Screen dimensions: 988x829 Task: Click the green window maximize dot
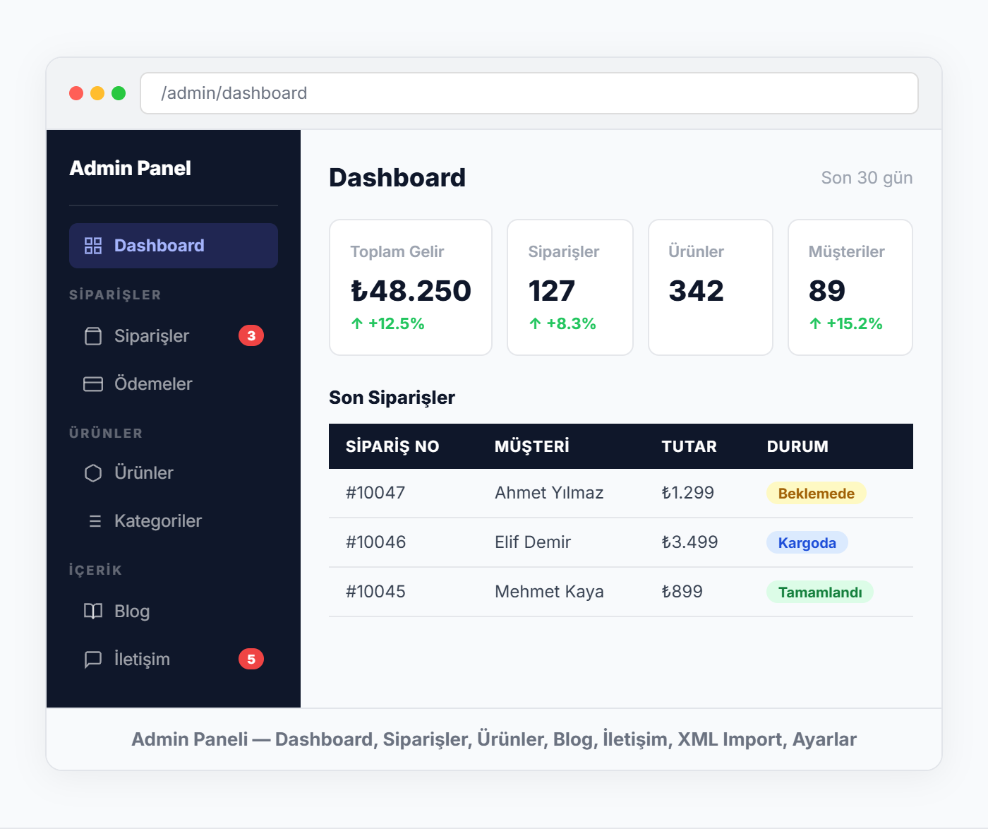(x=119, y=93)
